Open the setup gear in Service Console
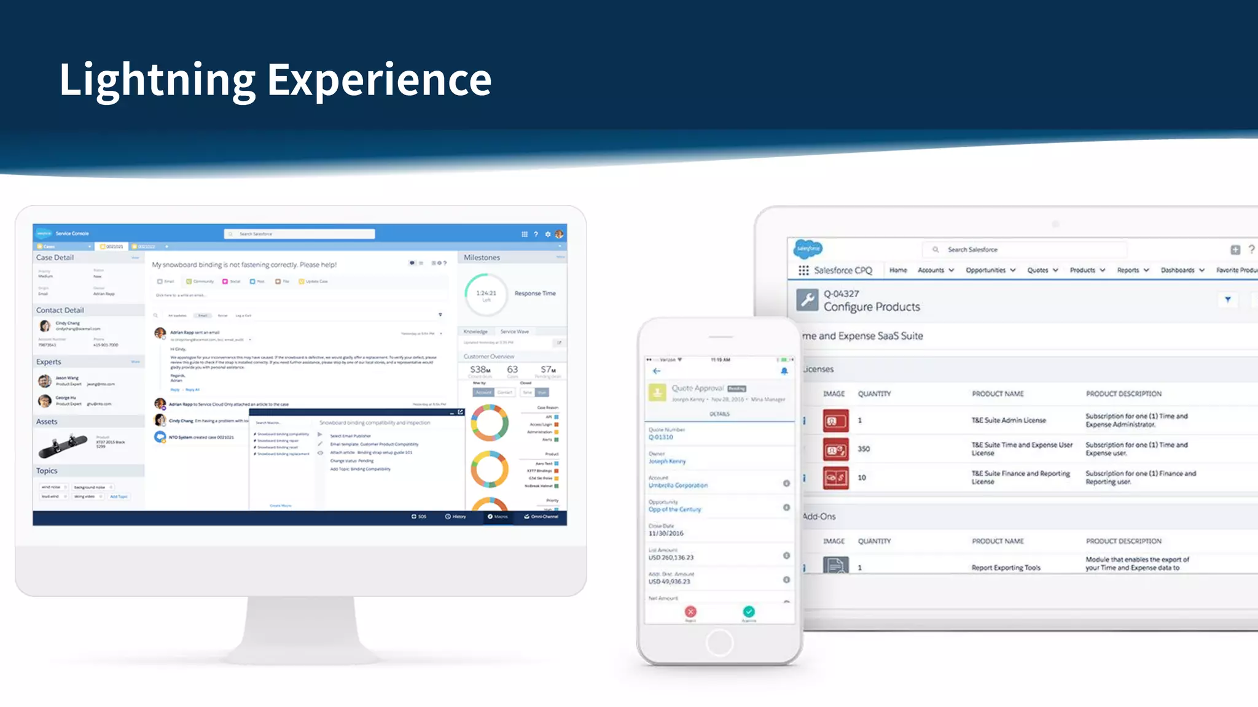Image resolution: width=1258 pixels, height=707 pixels. coord(548,234)
